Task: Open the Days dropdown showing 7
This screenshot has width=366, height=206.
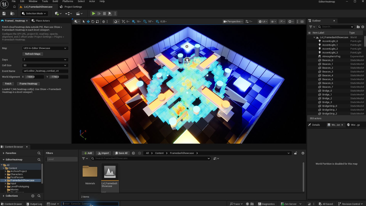Action: coord(45,60)
